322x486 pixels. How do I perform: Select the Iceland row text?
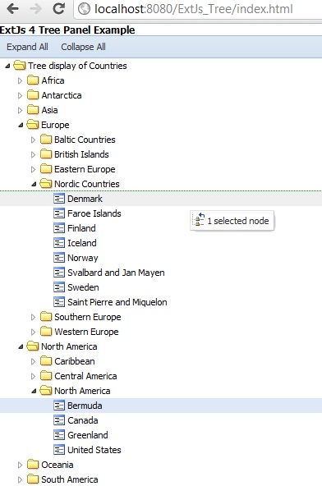pyautogui.click(x=82, y=243)
